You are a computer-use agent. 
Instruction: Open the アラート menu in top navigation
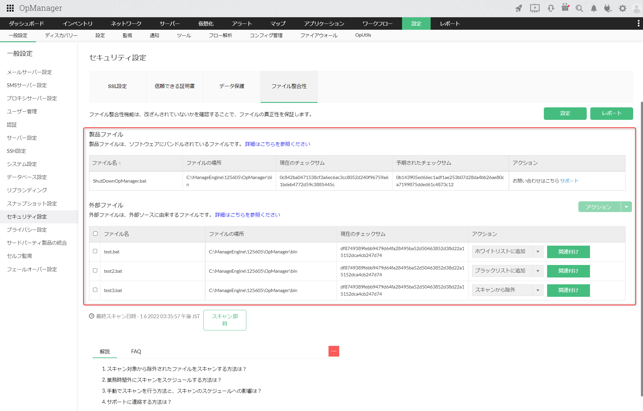point(242,23)
